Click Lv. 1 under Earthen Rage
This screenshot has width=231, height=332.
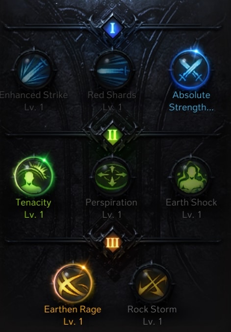[x=73, y=322]
